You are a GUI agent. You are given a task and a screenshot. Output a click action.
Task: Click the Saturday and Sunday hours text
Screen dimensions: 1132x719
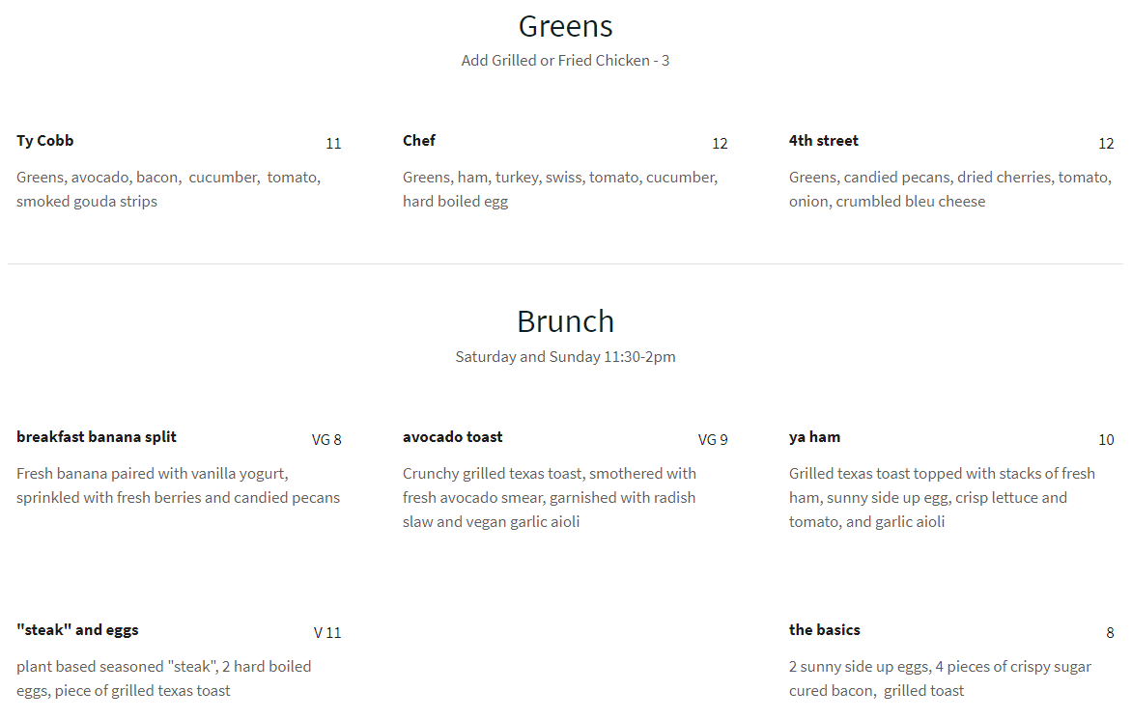(x=565, y=357)
